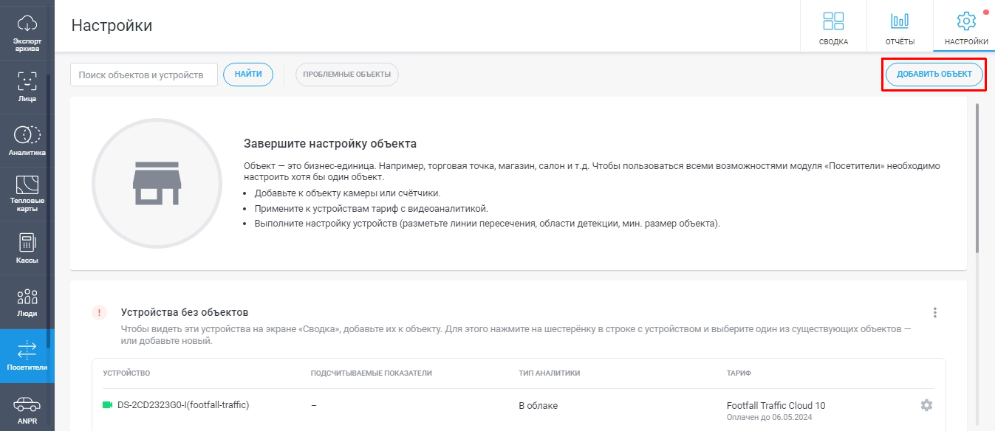Viewport: 995px width, 431px height.
Task: Open Экспорт архива cloud icon in sidebar
Action: (x=27, y=32)
